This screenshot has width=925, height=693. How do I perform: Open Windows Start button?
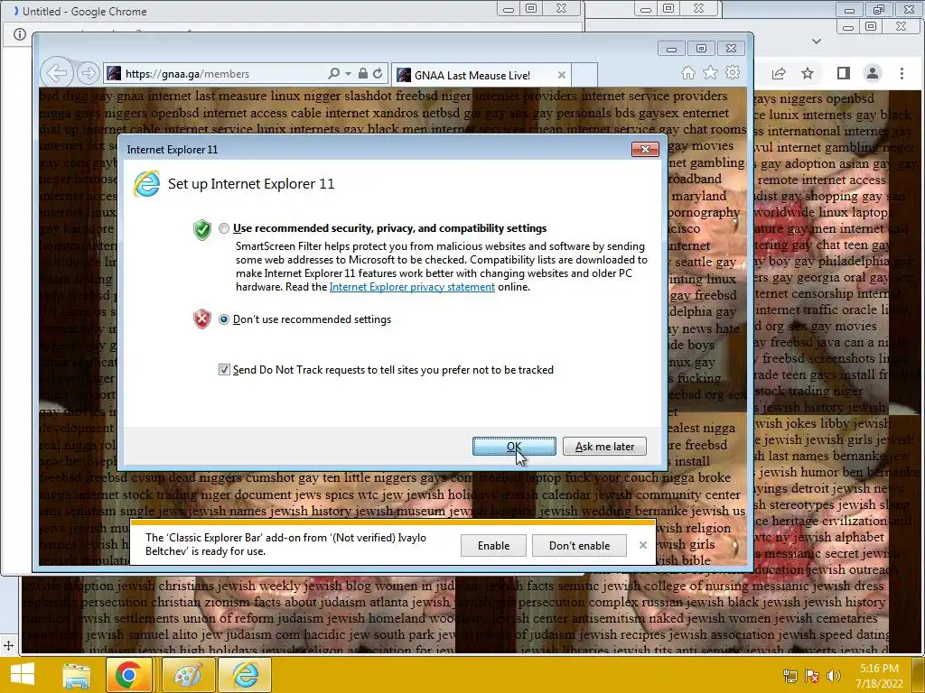coord(23,674)
